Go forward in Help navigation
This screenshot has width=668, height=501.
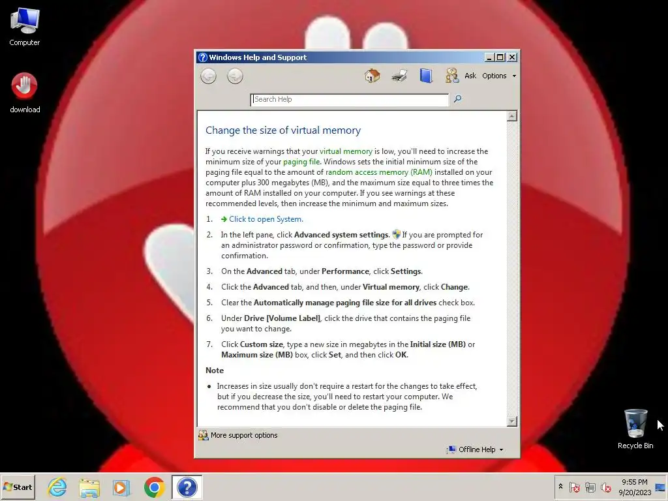click(235, 76)
